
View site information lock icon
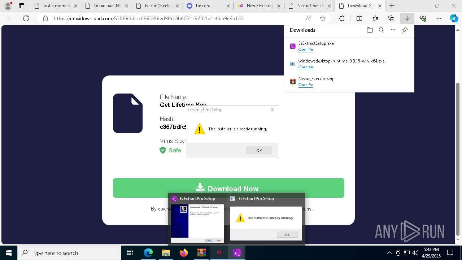[45, 18]
